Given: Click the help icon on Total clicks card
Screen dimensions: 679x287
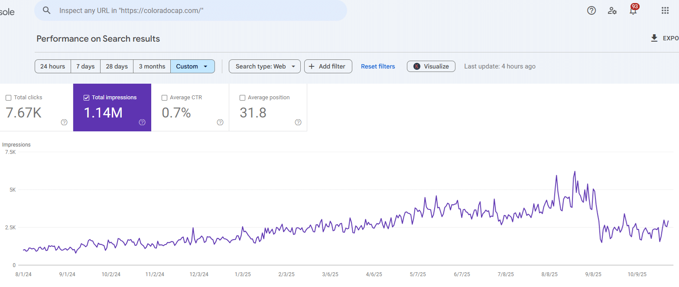Looking at the screenshot, I should click(64, 123).
